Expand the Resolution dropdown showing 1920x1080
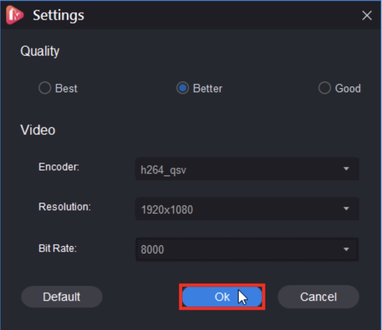The width and height of the screenshot is (382, 330). [247, 209]
